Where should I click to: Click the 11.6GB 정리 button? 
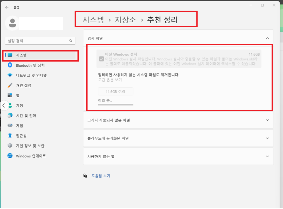(115, 91)
